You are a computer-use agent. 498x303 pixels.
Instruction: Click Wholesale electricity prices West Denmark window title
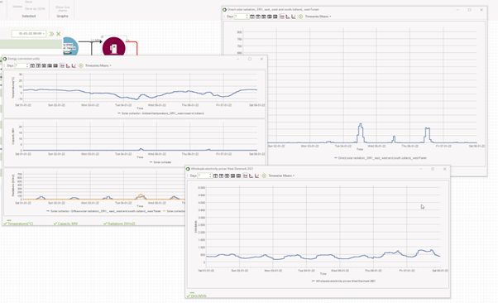click(222, 169)
